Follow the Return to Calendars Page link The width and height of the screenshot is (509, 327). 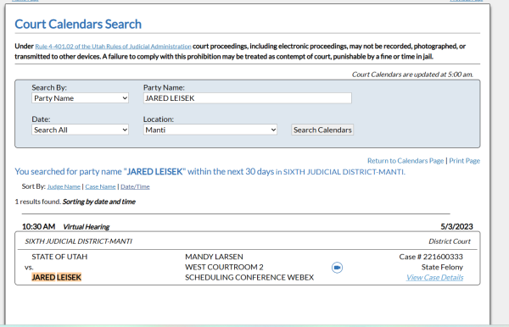[406, 161]
